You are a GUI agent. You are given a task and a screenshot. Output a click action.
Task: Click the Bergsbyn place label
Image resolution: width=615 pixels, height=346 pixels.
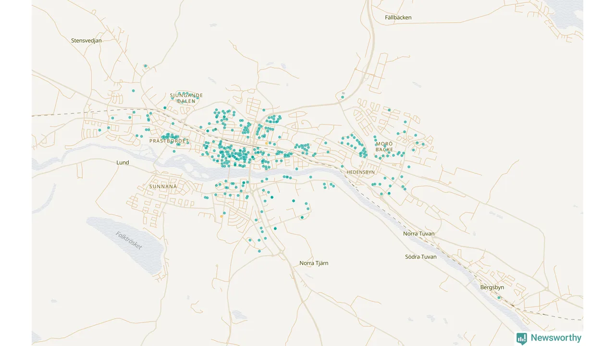point(492,287)
